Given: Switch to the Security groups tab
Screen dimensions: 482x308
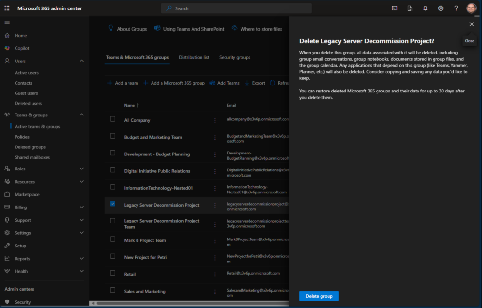Looking at the screenshot, I should [x=234, y=57].
